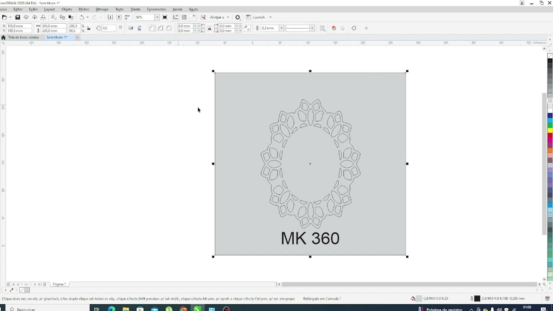The image size is (553, 311).
Task: Click the Import icon with down arrow
Action: click(x=110, y=17)
